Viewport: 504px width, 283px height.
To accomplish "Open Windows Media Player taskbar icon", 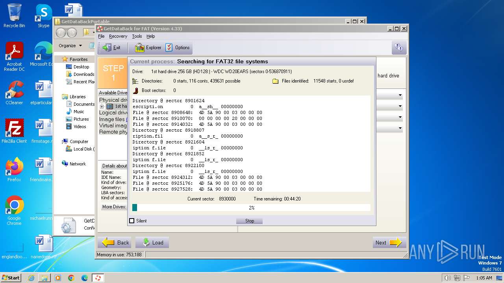I will 58,278.
